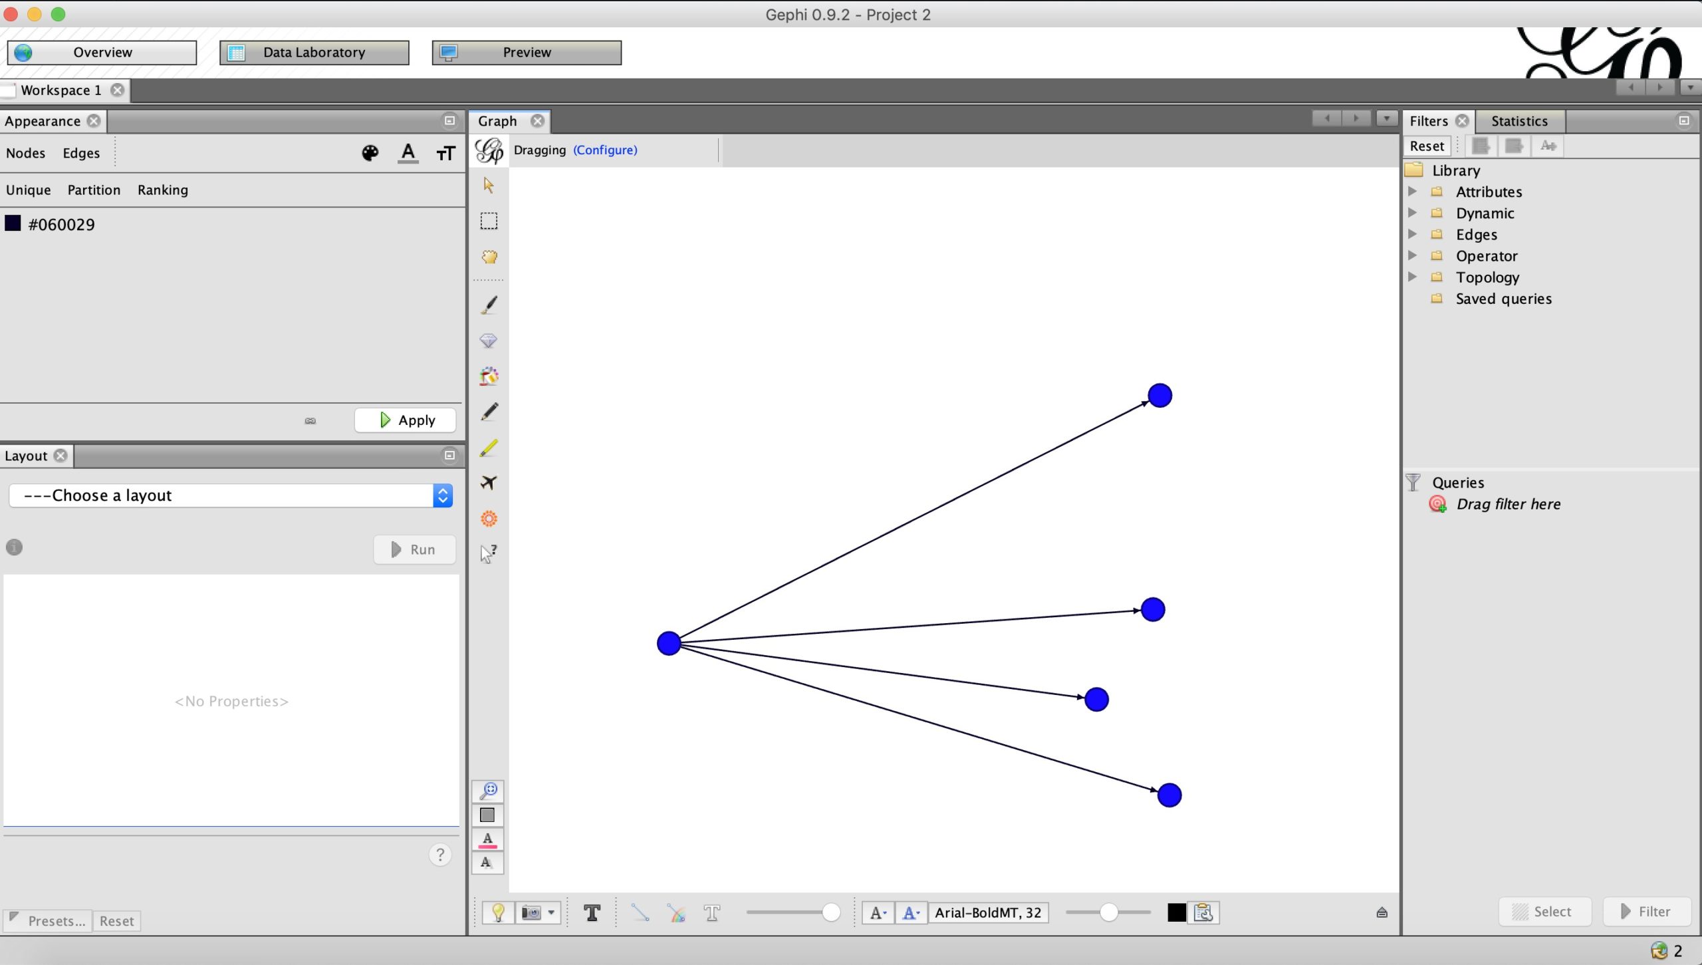The image size is (1702, 965).
Task: Switch to the Statistics tab
Action: [x=1519, y=121]
